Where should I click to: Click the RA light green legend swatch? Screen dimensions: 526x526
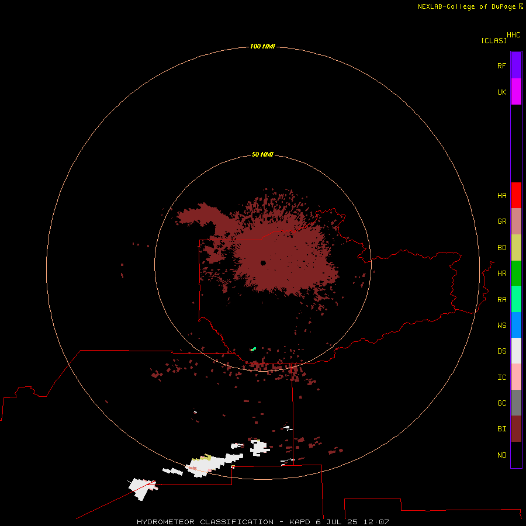516,299
